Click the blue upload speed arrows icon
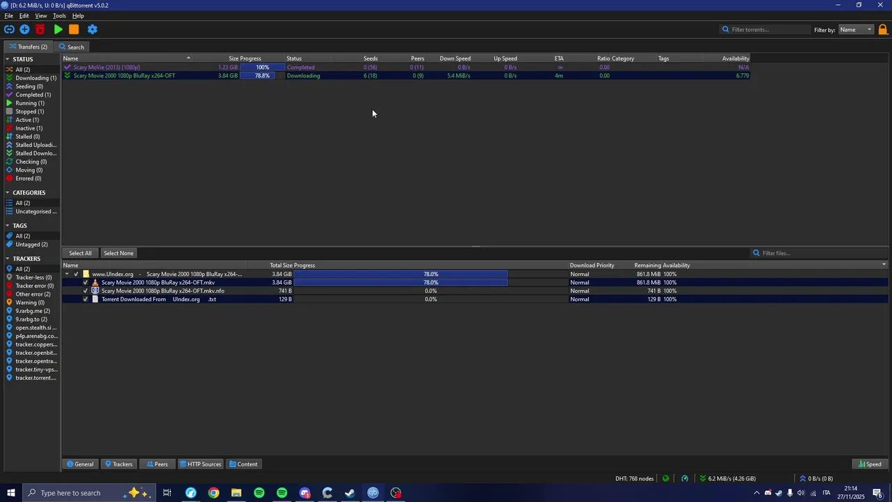 click(803, 478)
